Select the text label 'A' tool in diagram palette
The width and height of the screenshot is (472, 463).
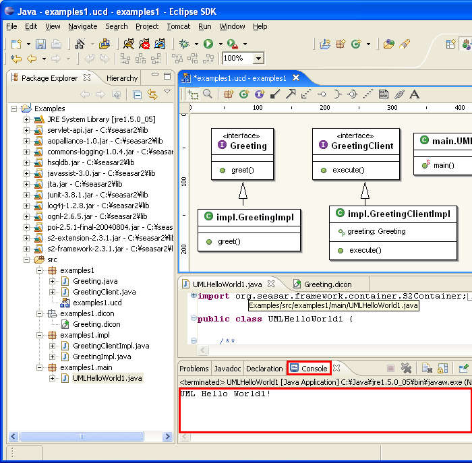tap(415, 94)
